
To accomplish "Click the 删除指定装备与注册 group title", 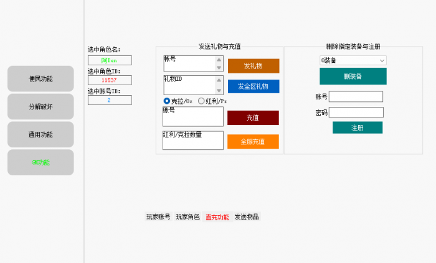I will point(353,47).
